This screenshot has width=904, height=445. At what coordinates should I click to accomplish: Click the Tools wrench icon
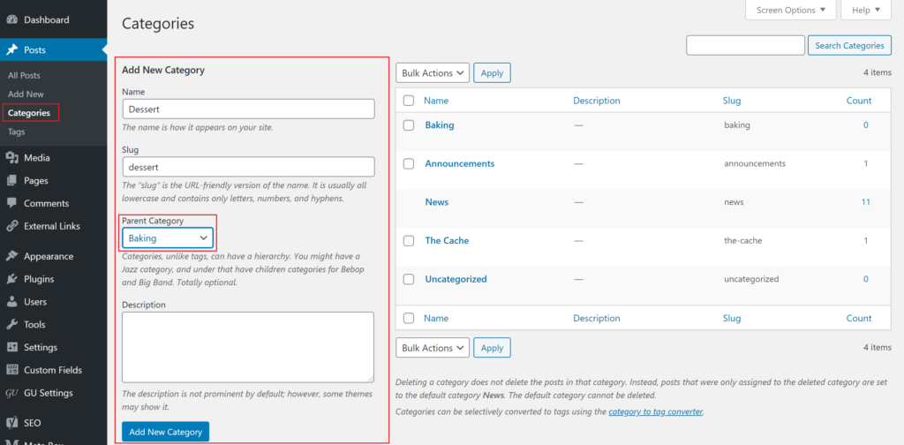[x=11, y=325]
